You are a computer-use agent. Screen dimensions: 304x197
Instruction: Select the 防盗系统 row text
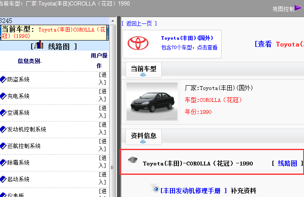tap(18, 79)
